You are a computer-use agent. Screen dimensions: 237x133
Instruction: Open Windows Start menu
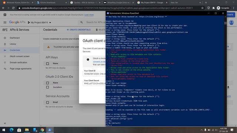tap(4, 130)
